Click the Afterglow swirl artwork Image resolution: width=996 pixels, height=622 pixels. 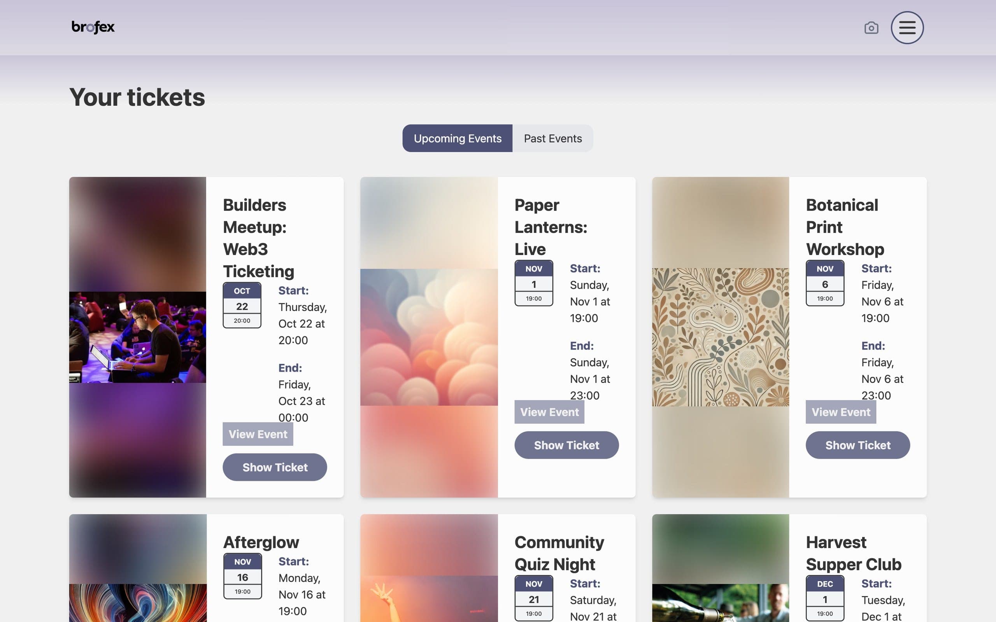coord(137,603)
